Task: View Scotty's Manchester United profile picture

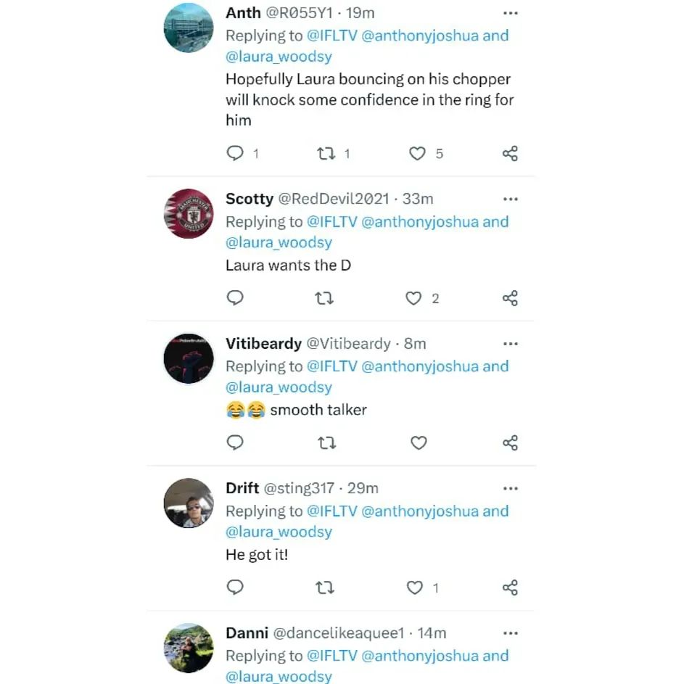Action: point(189,213)
